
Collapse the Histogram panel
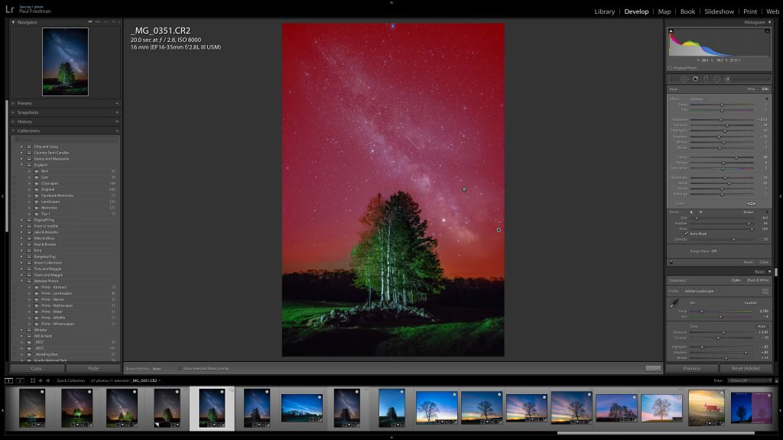tap(769, 22)
